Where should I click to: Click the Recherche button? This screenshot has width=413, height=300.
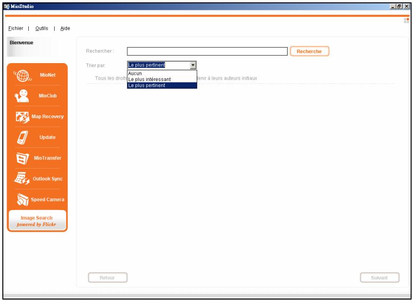pyautogui.click(x=309, y=51)
